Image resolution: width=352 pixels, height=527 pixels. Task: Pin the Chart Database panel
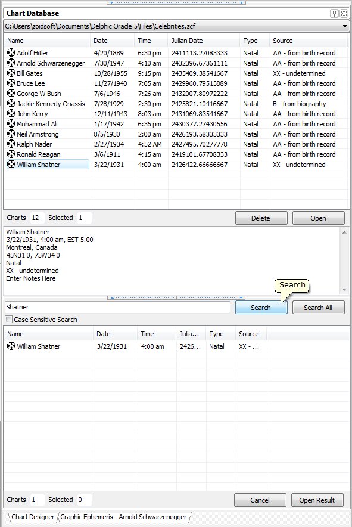334,13
